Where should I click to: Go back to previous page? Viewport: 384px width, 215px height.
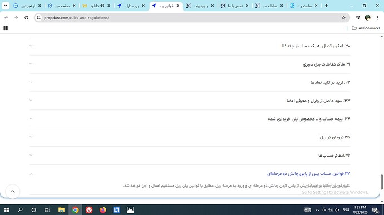[x=6, y=18]
